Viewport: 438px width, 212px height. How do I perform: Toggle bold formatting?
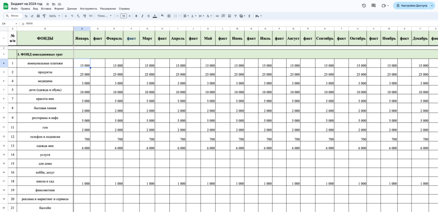(136, 16)
